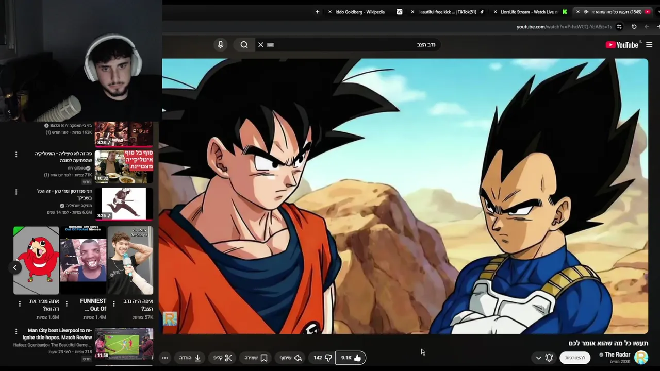Open Hafeez Ogunbanjo channel name text
The width and height of the screenshot is (660, 371).
[x=52, y=345]
